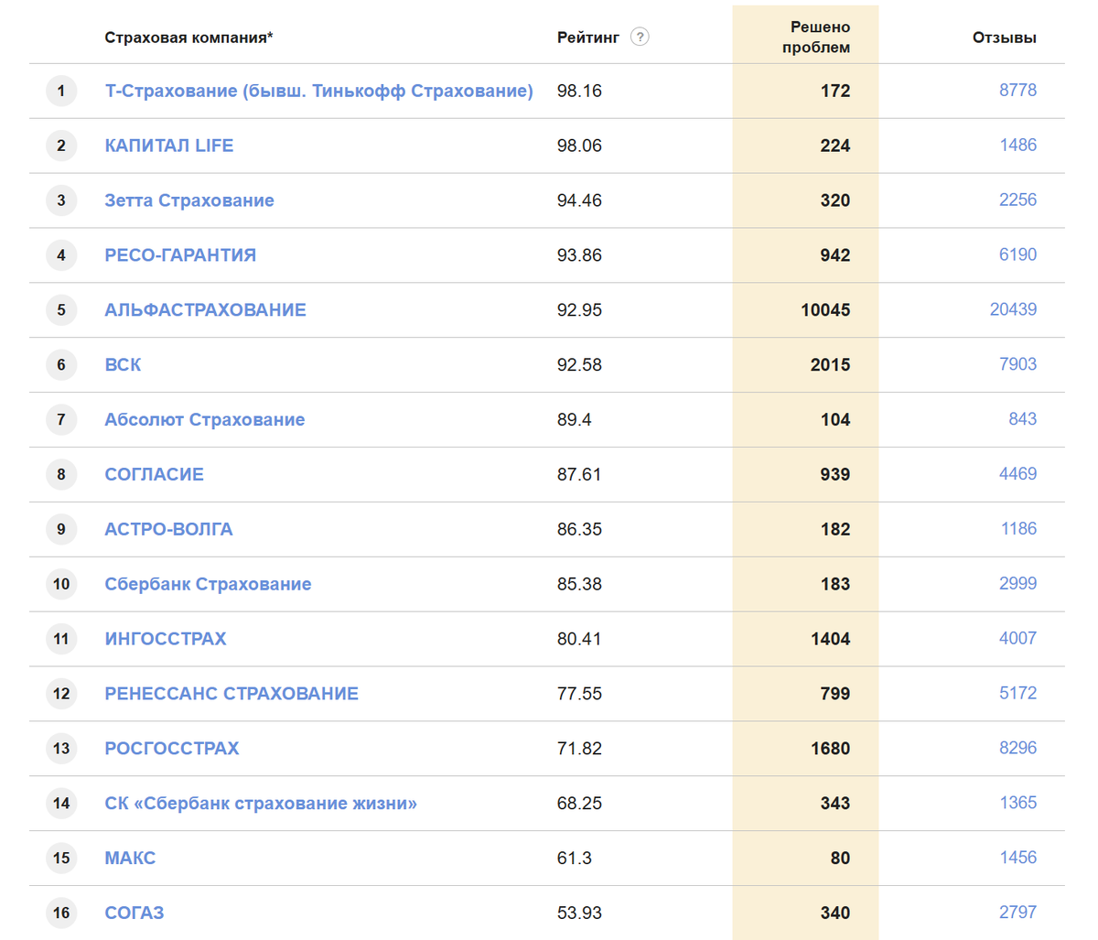View 2256 reviews of Зетта Страхование
This screenshot has height=940, width=1098.
[x=1017, y=200]
